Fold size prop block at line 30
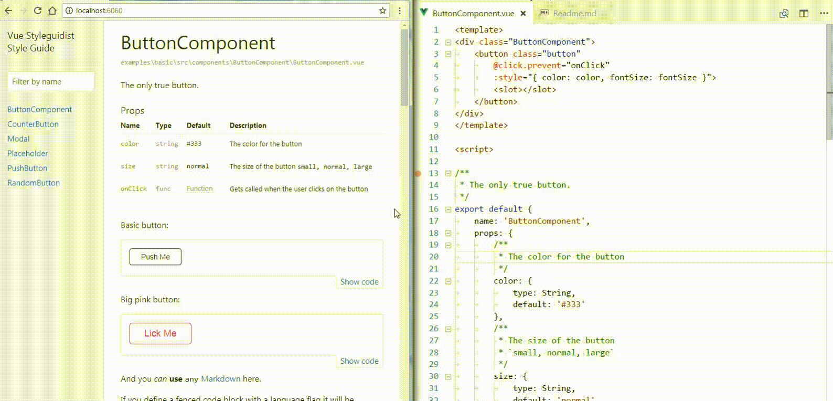The width and height of the screenshot is (833, 401). 448,377
